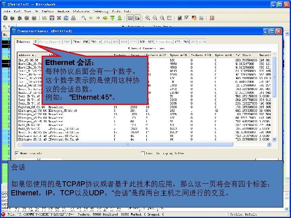Click the conversations horizontal scrollbar thumb

tap(127, 144)
